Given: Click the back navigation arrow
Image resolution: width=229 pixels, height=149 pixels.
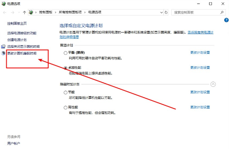Looking at the screenshot, I should [5, 13].
